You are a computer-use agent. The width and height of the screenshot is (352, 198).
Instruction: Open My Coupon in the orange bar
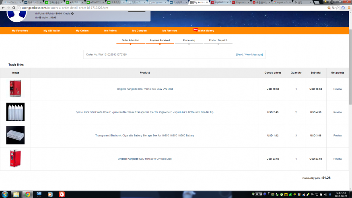140,31
